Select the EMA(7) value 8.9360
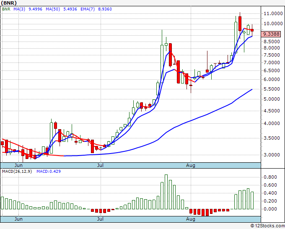Image resolution: width=285 pixels, height=229 pixels. click(105, 9)
